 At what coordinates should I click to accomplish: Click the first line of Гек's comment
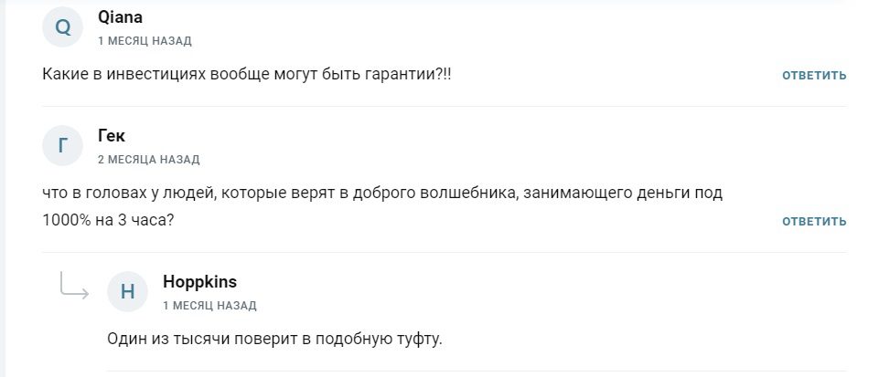[x=382, y=194]
